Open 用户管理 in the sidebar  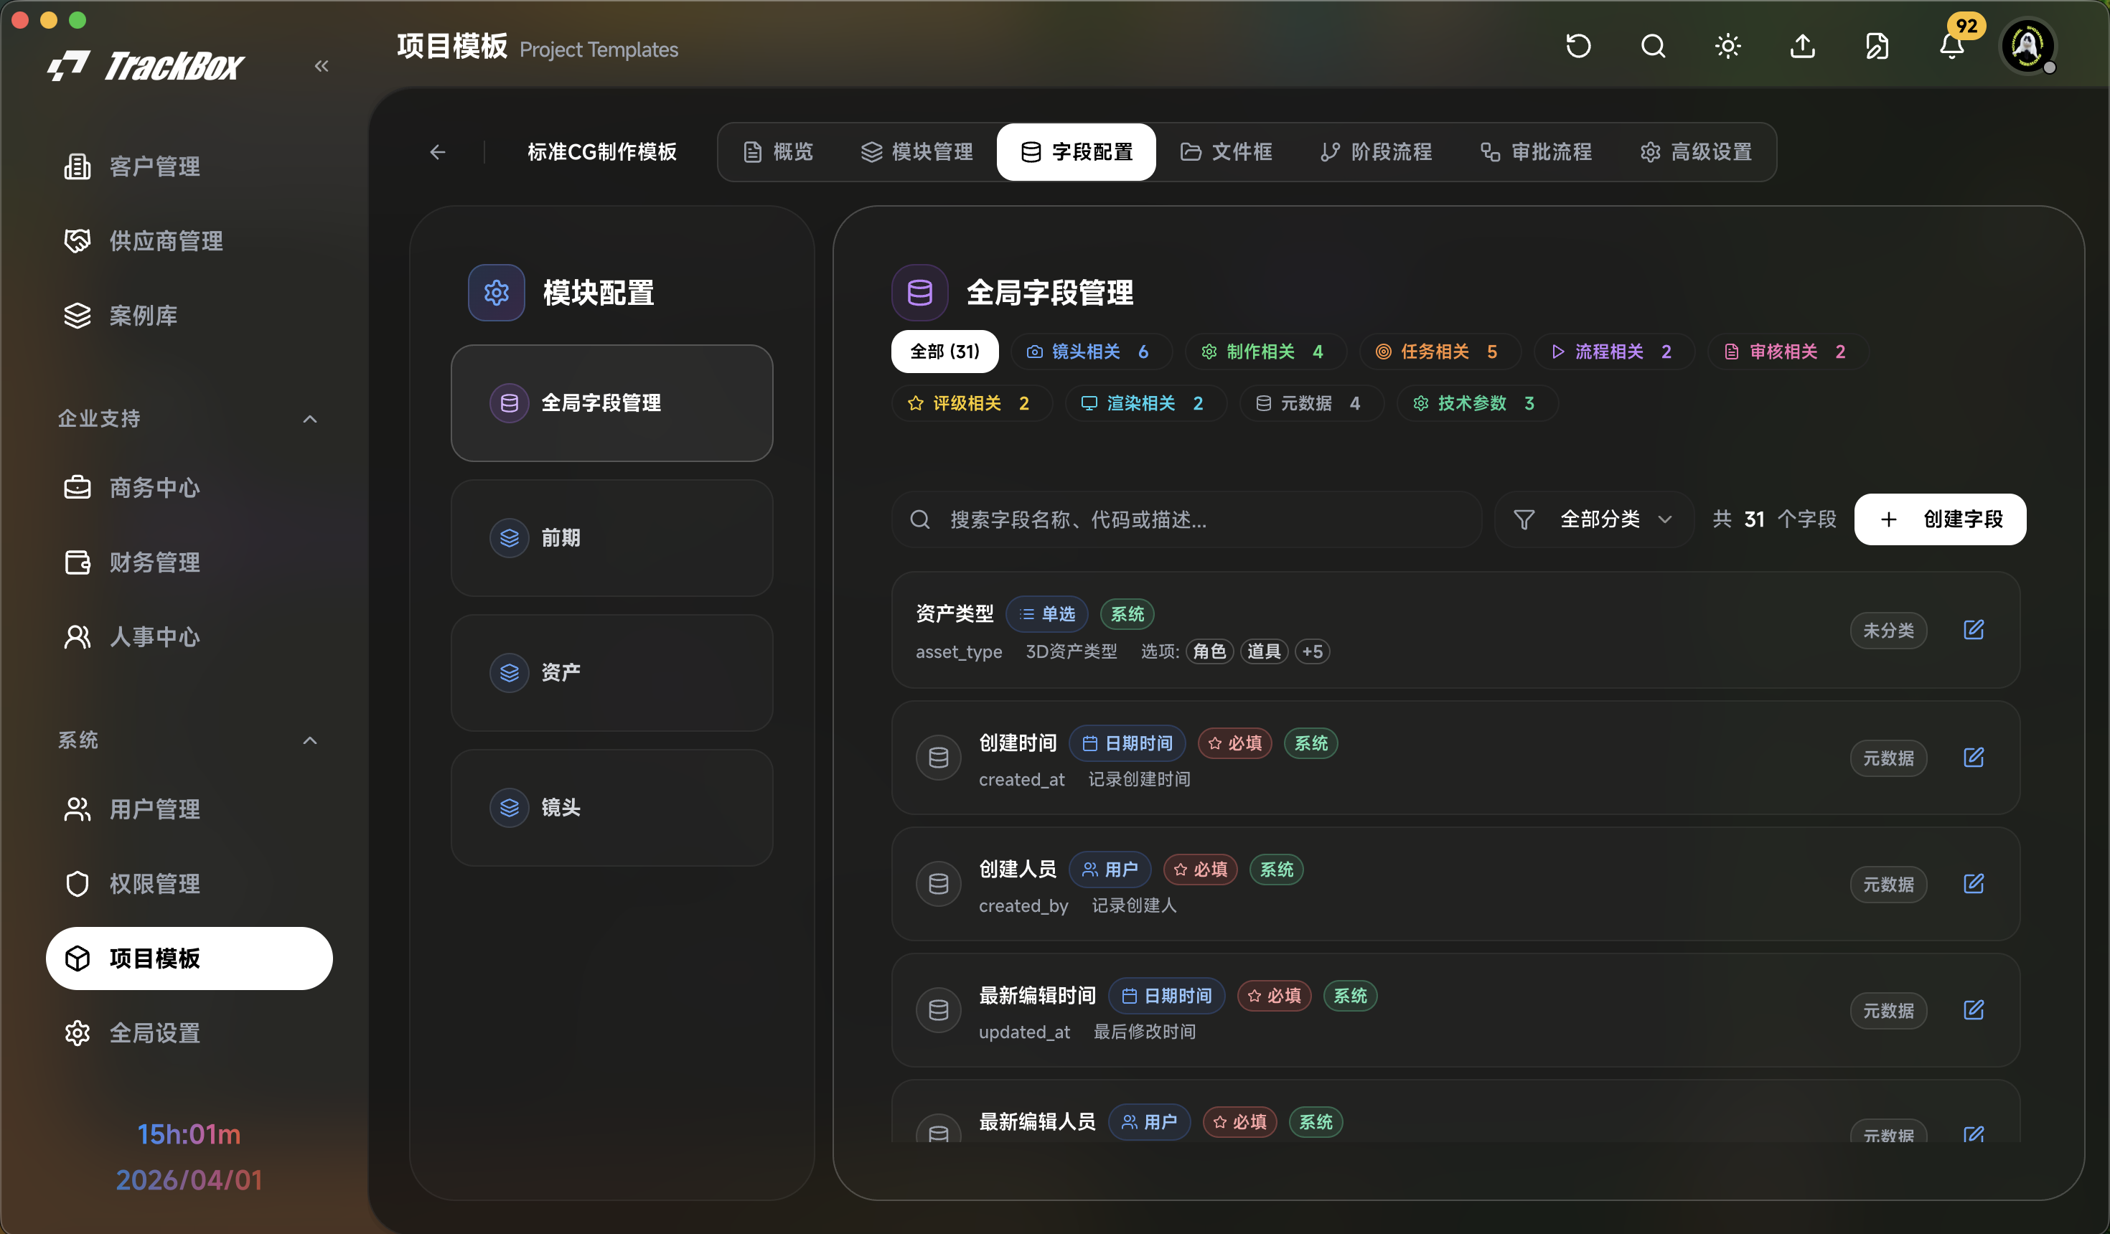(188, 809)
